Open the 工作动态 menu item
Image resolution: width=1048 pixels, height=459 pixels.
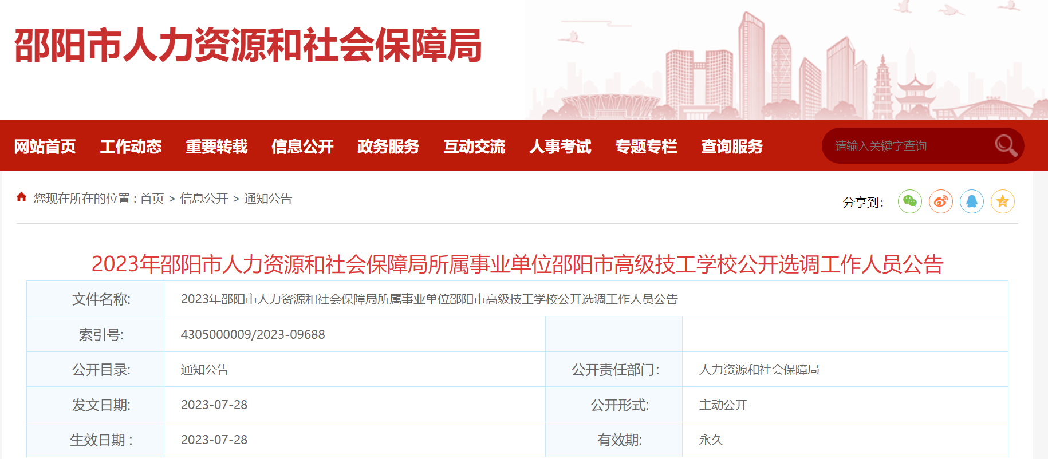point(131,147)
